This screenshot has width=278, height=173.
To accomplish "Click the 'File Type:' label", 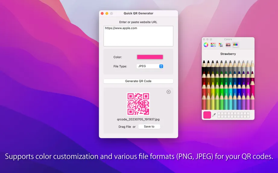I will [x=120, y=66].
